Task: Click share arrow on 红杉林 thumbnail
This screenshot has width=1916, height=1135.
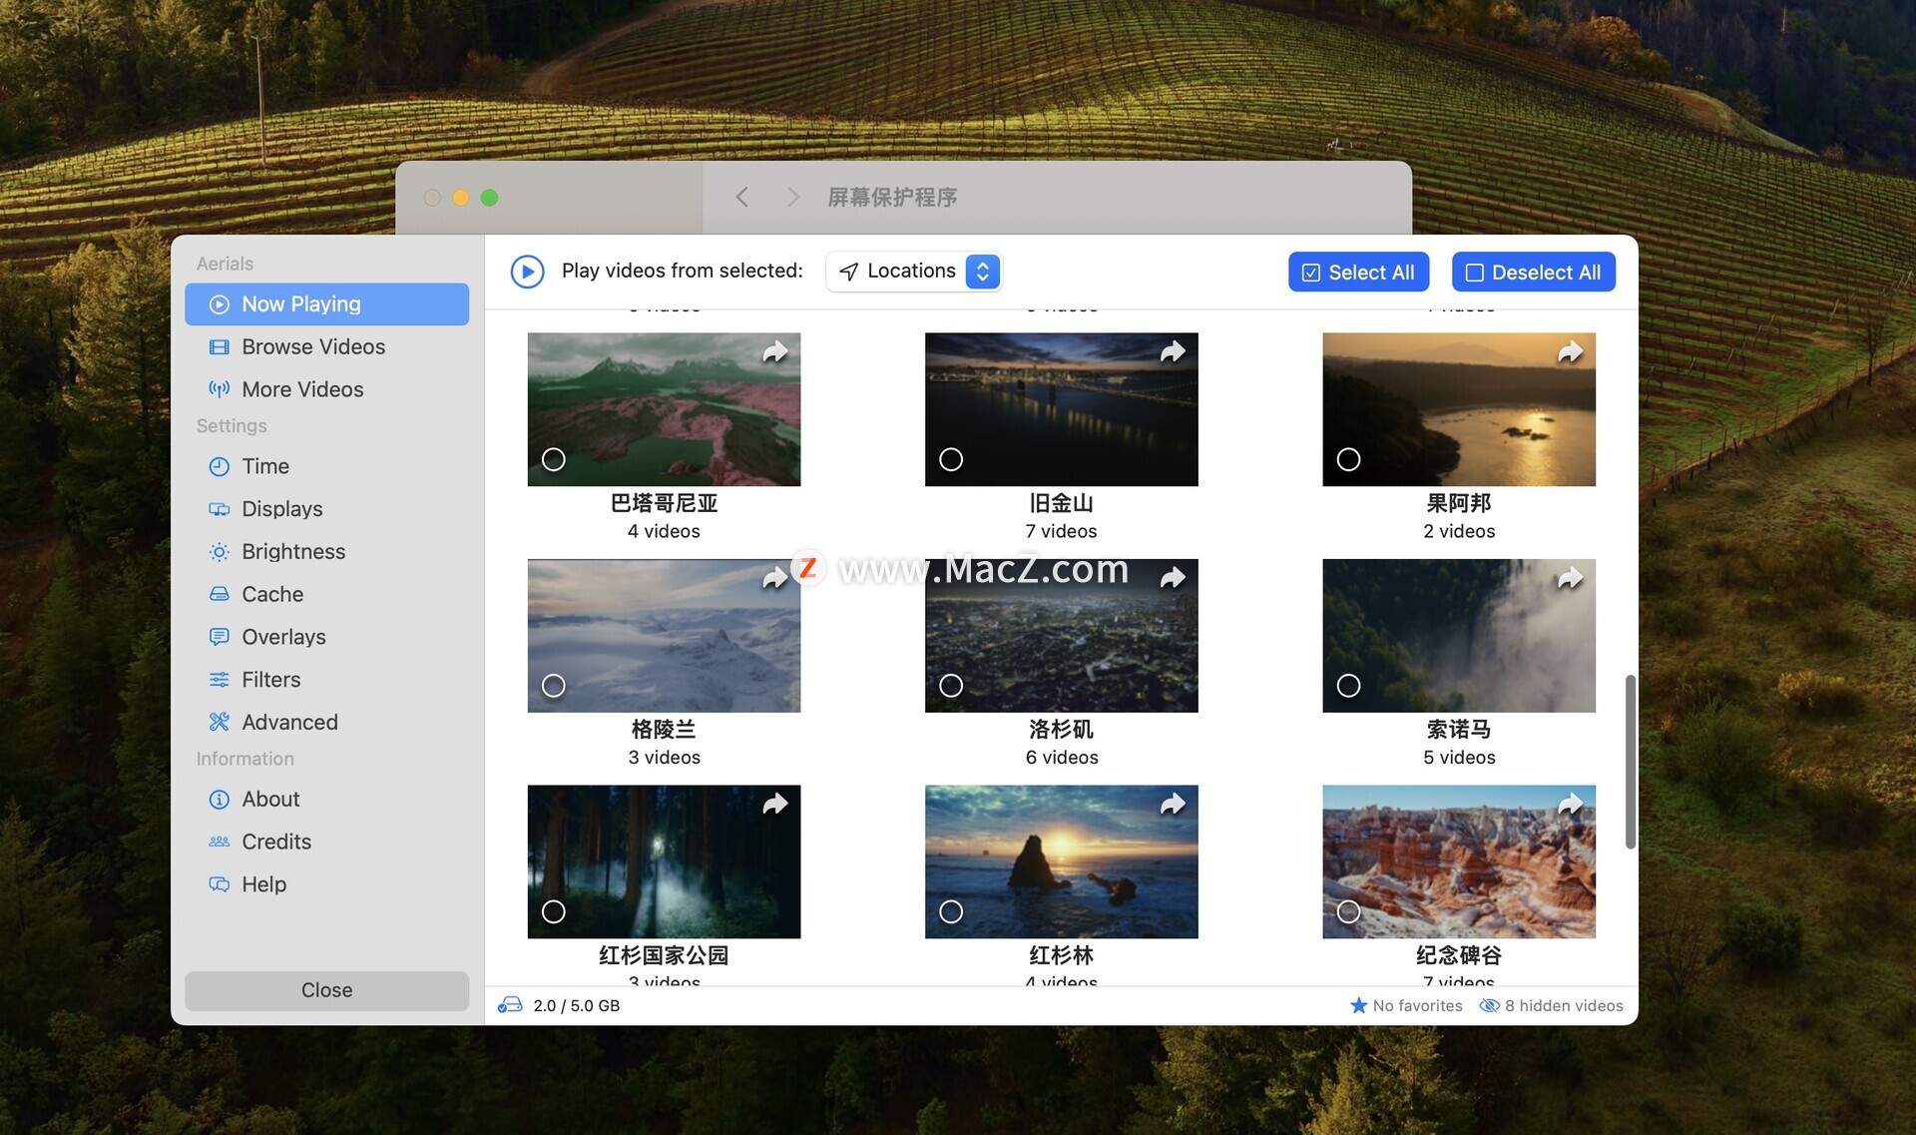Action: [1173, 805]
